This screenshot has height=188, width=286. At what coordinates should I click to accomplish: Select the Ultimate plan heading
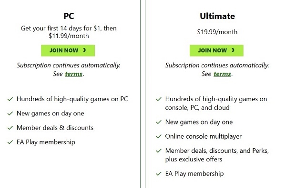pos(217,16)
